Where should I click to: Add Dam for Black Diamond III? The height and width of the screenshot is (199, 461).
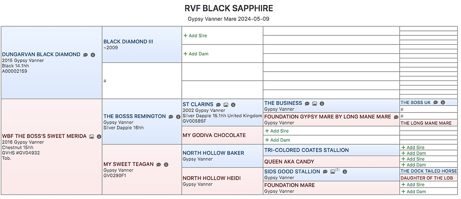[x=196, y=54]
